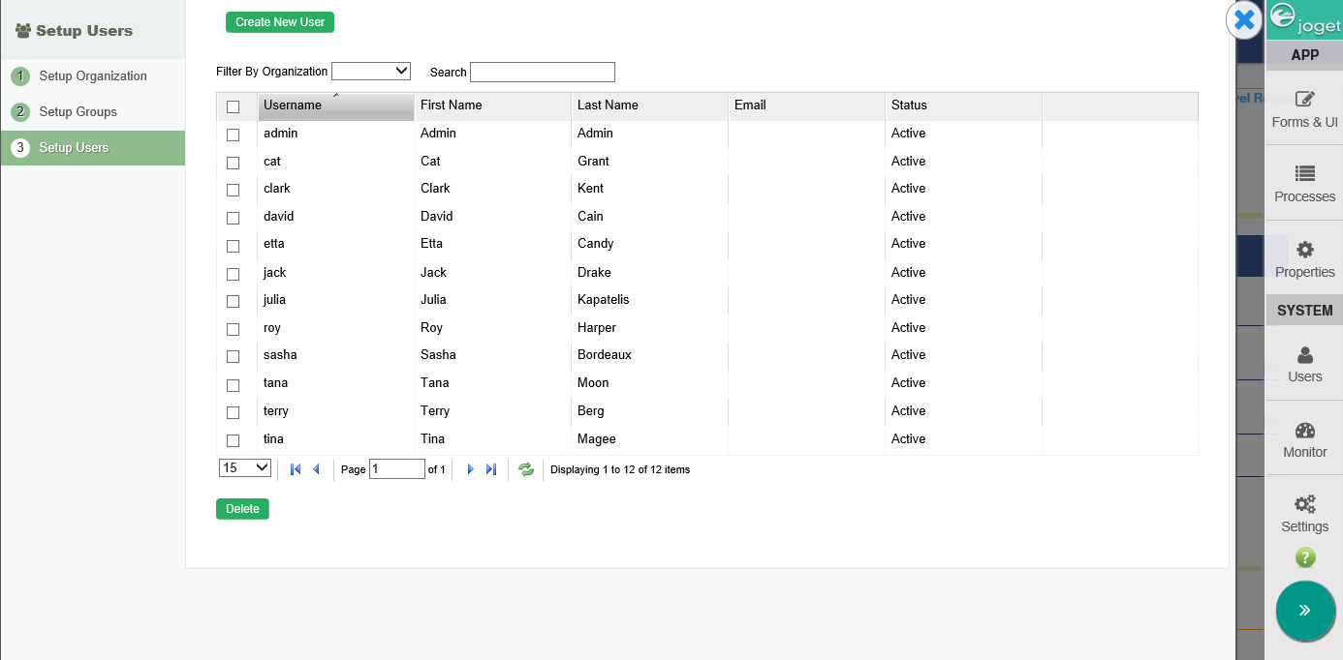Refresh the user list with the green arrows
Screen dimensions: 1343x660
pyautogui.click(x=526, y=469)
